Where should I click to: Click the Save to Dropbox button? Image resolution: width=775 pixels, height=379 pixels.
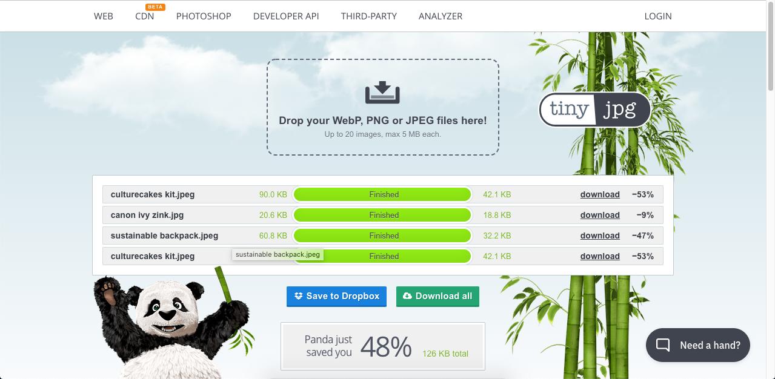click(x=336, y=296)
